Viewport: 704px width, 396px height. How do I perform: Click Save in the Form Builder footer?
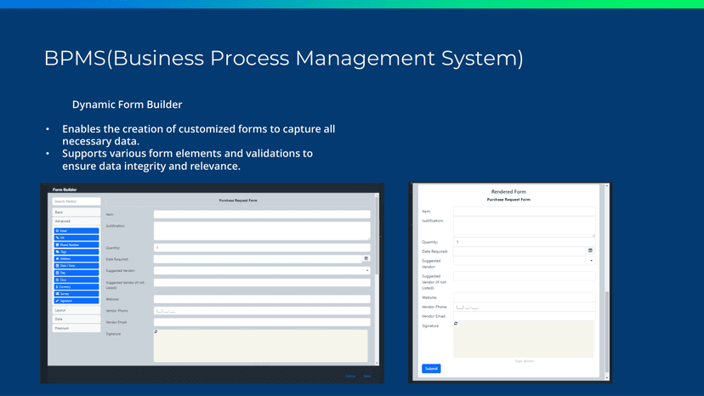point(367,376)
